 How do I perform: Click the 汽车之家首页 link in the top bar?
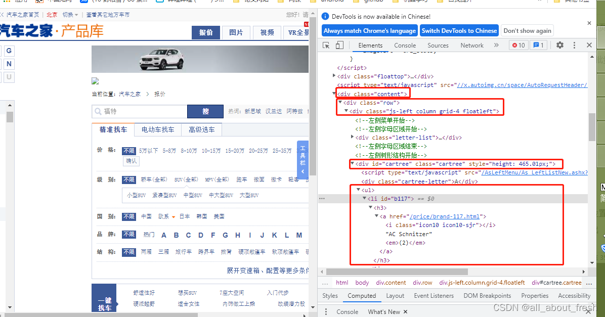[23, 15]
